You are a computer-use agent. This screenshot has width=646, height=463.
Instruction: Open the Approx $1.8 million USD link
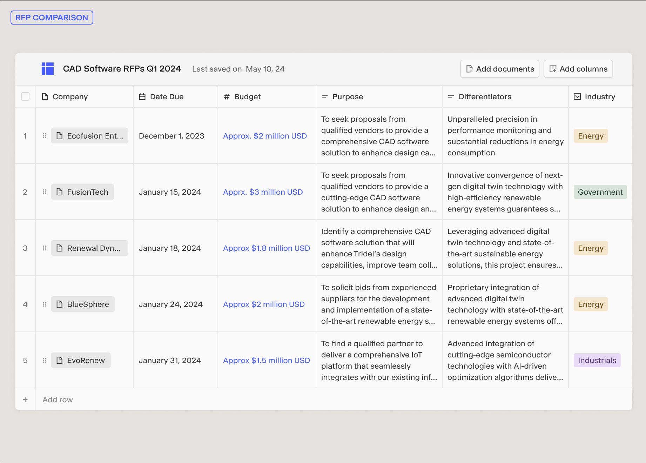coord(267,248)
